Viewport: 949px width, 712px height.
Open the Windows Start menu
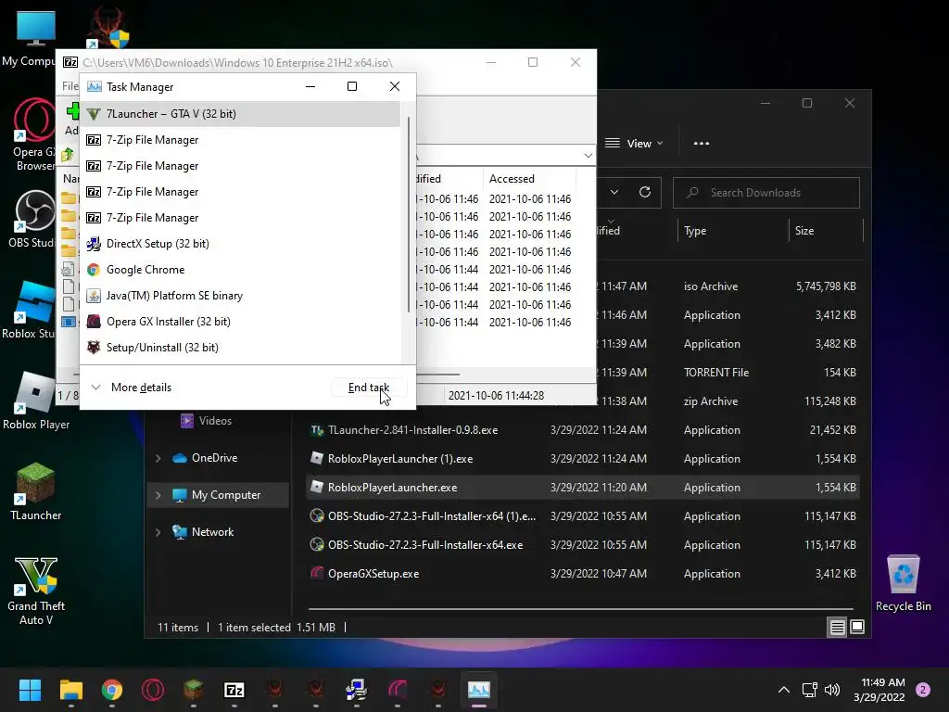(x=30, y=690)
